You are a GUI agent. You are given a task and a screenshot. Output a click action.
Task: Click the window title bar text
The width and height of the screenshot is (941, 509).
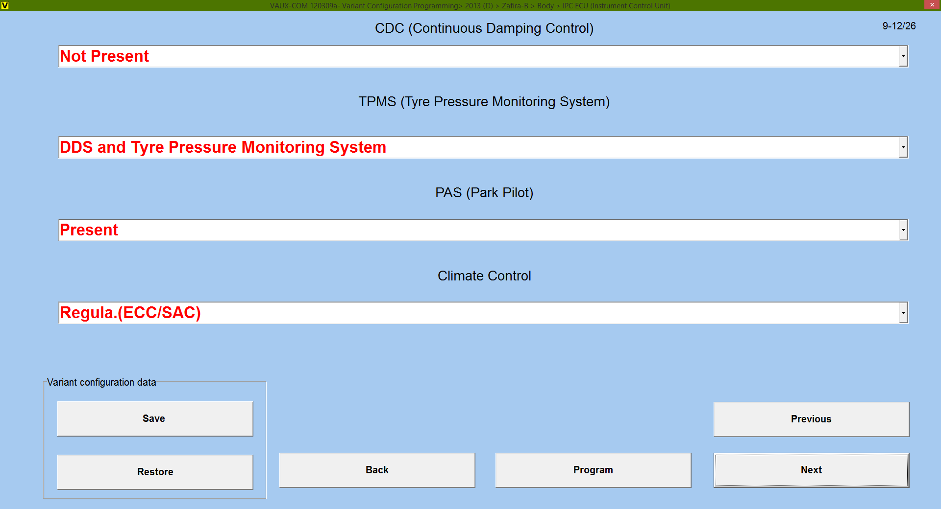click(470, 5)
